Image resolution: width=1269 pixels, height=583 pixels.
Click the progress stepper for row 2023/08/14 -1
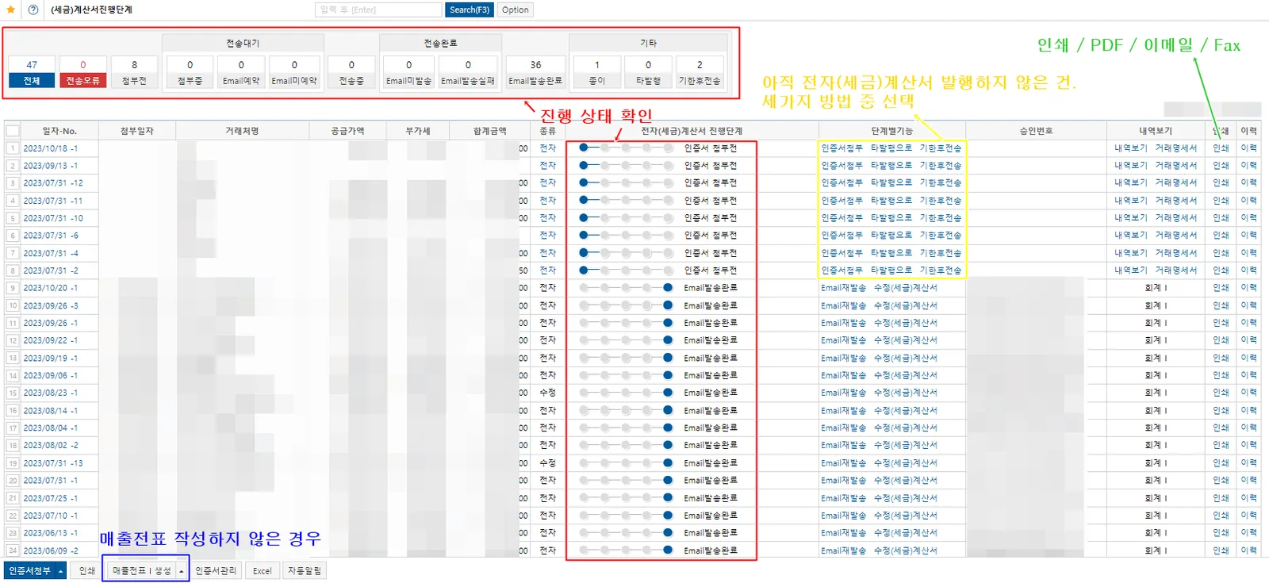(626, 410)
